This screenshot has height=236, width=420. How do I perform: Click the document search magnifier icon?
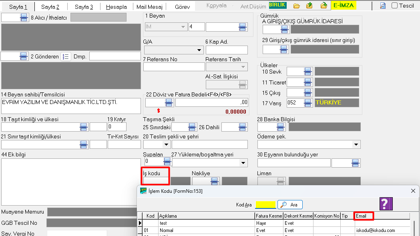383,6
